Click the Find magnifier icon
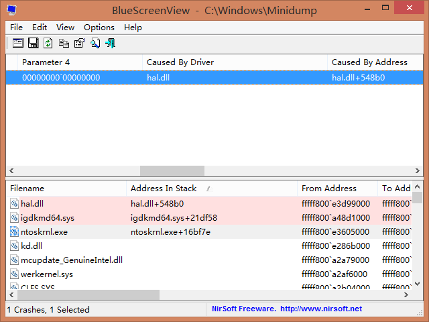The height and width of the screenshot is (322, 429). point(95,43)
